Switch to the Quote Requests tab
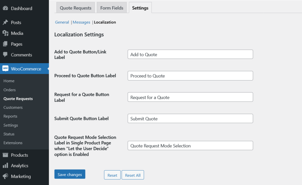302x185 pixels. coord(76,8)
